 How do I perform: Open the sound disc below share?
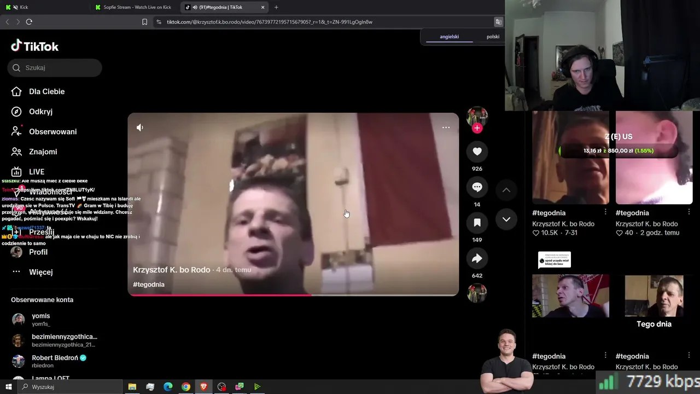(477, 293)
